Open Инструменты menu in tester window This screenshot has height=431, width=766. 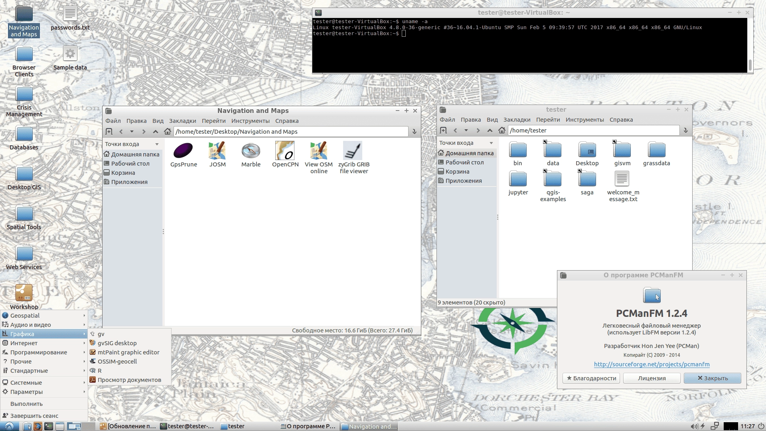coord(584,120)
